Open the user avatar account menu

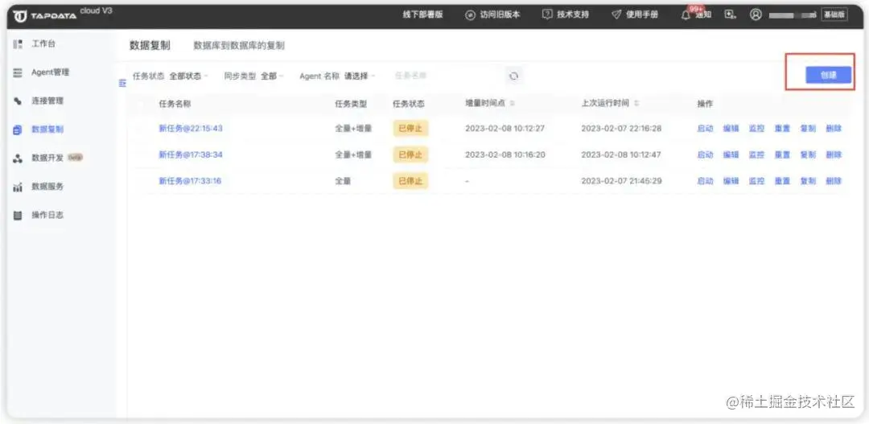[756, 15]
